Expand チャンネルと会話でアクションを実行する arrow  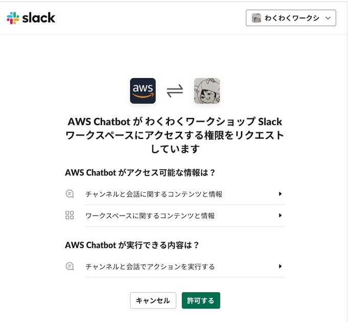[x=280, y=267]
